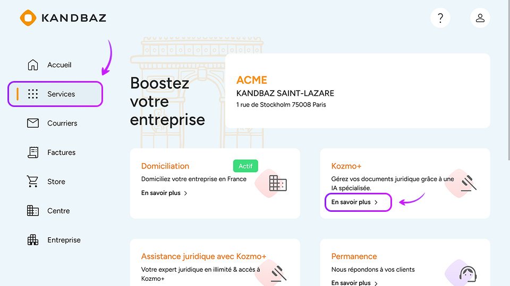This screenshot has width=510, height=286.
Task: Click the Permanence headset icon
Action: (x=467, y=274)
